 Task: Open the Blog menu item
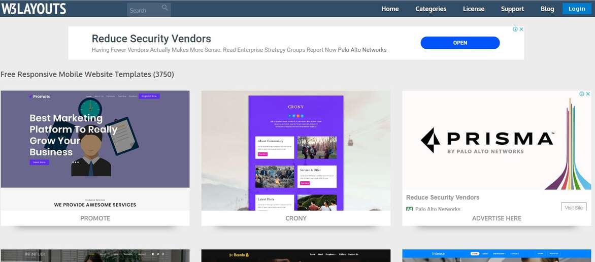(x=547, y=9)
